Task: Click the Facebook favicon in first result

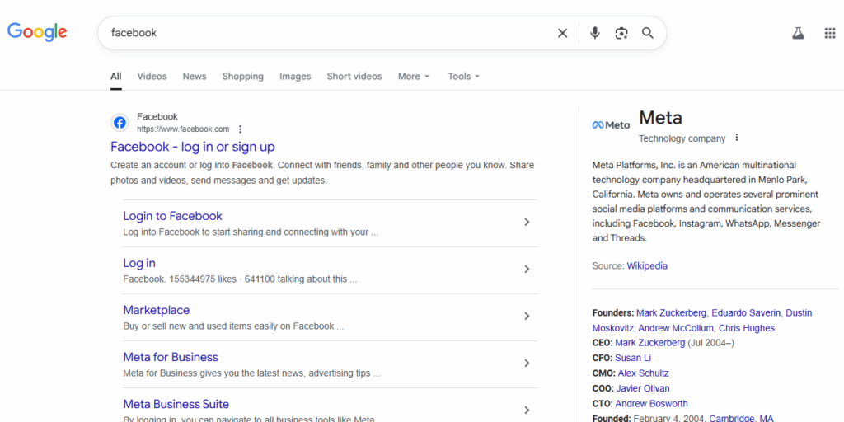Action: click(x=120, y=123)
